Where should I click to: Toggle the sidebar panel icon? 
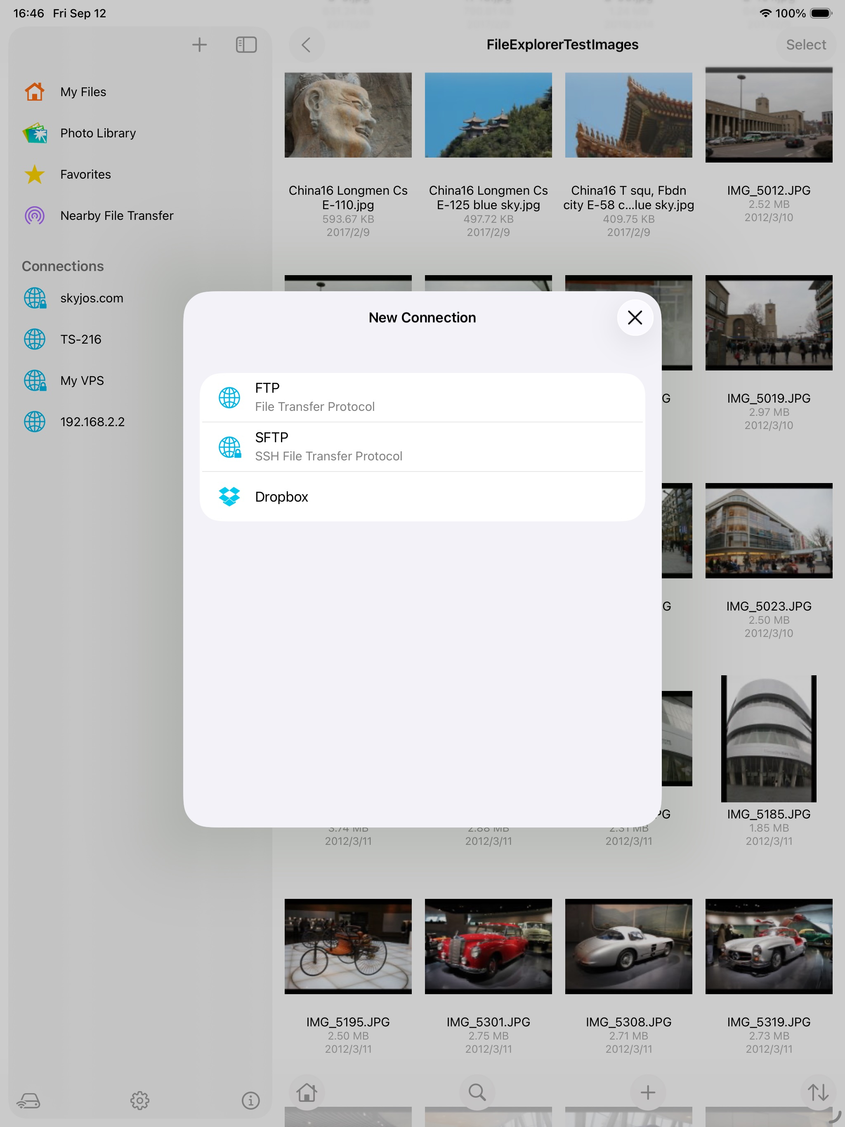[x=246, y=45]
